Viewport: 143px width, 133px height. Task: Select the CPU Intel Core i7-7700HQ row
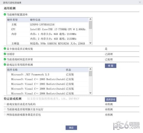pos(48,29)
